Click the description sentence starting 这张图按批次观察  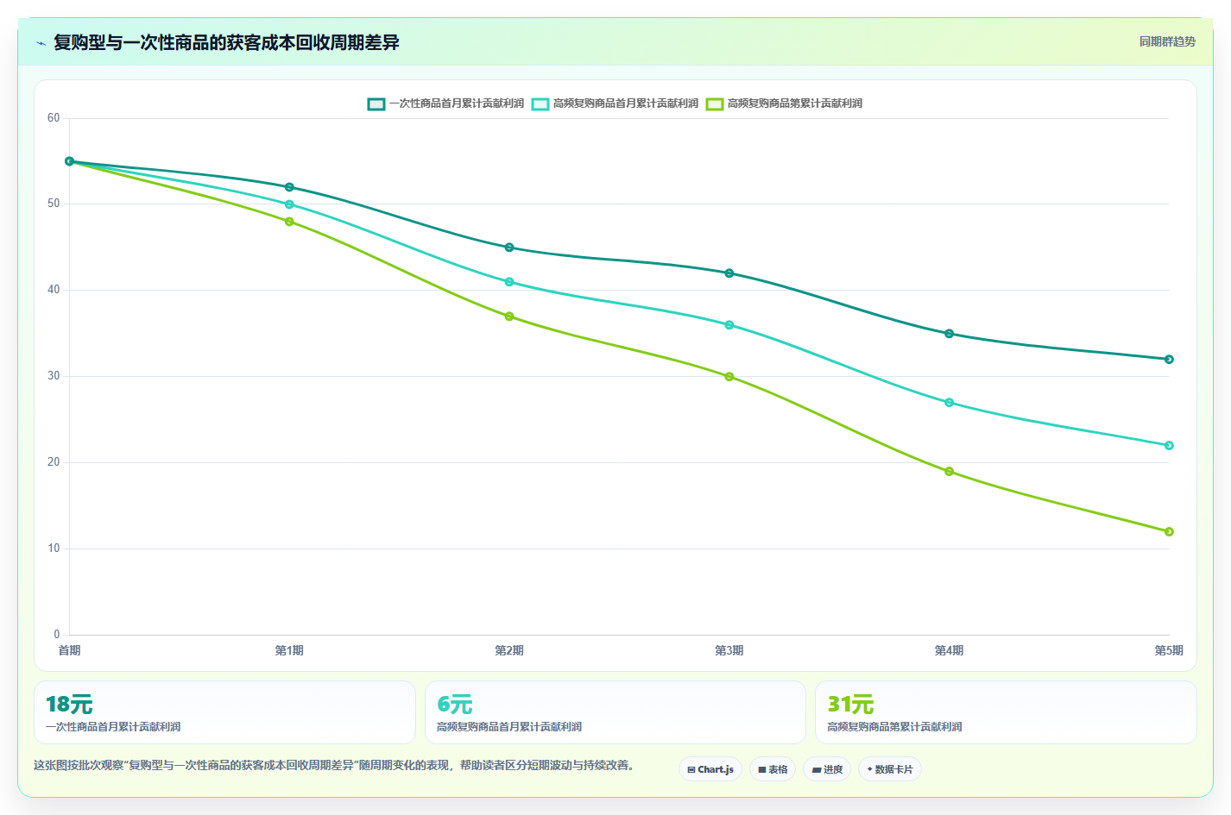click(x=334, y=765)
